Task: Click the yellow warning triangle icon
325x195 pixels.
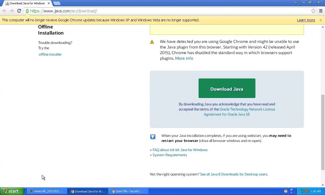Action: pyautogui.click(x=152, y=42)
